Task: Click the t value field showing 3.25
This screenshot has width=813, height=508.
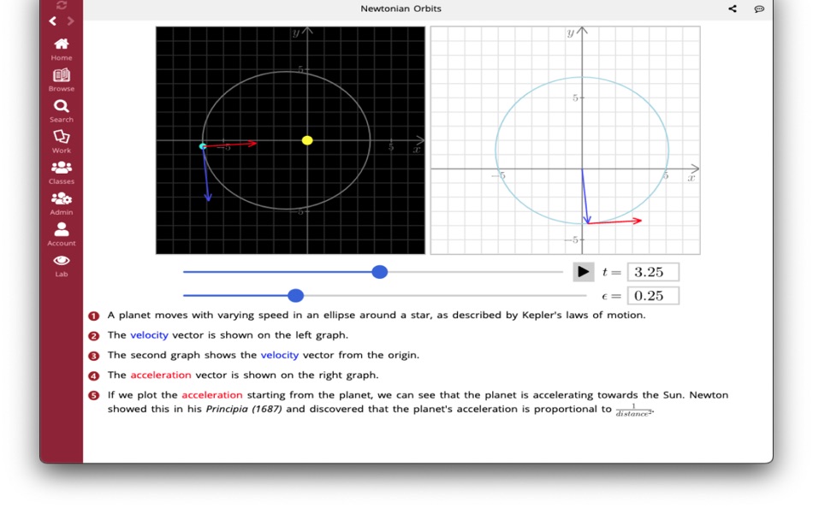Action: [653, 272]
